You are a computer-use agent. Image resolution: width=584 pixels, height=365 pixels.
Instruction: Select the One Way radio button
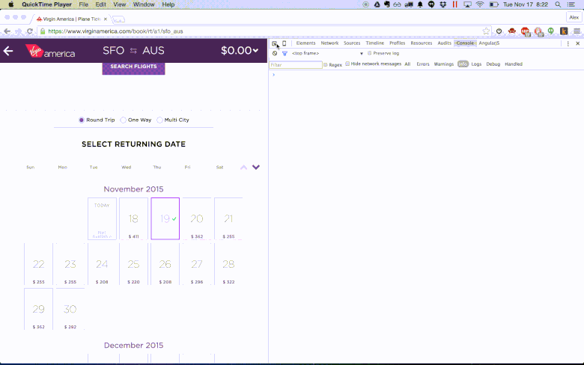pyautogui.click(x=124, y=120)
